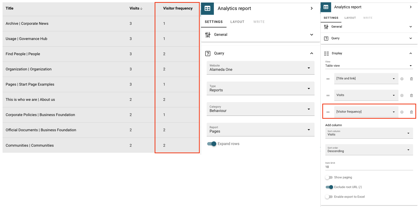Enable the Show paging switch
Image resolution: width=420 pixels, height=207 pixels.
coord(329,177)
